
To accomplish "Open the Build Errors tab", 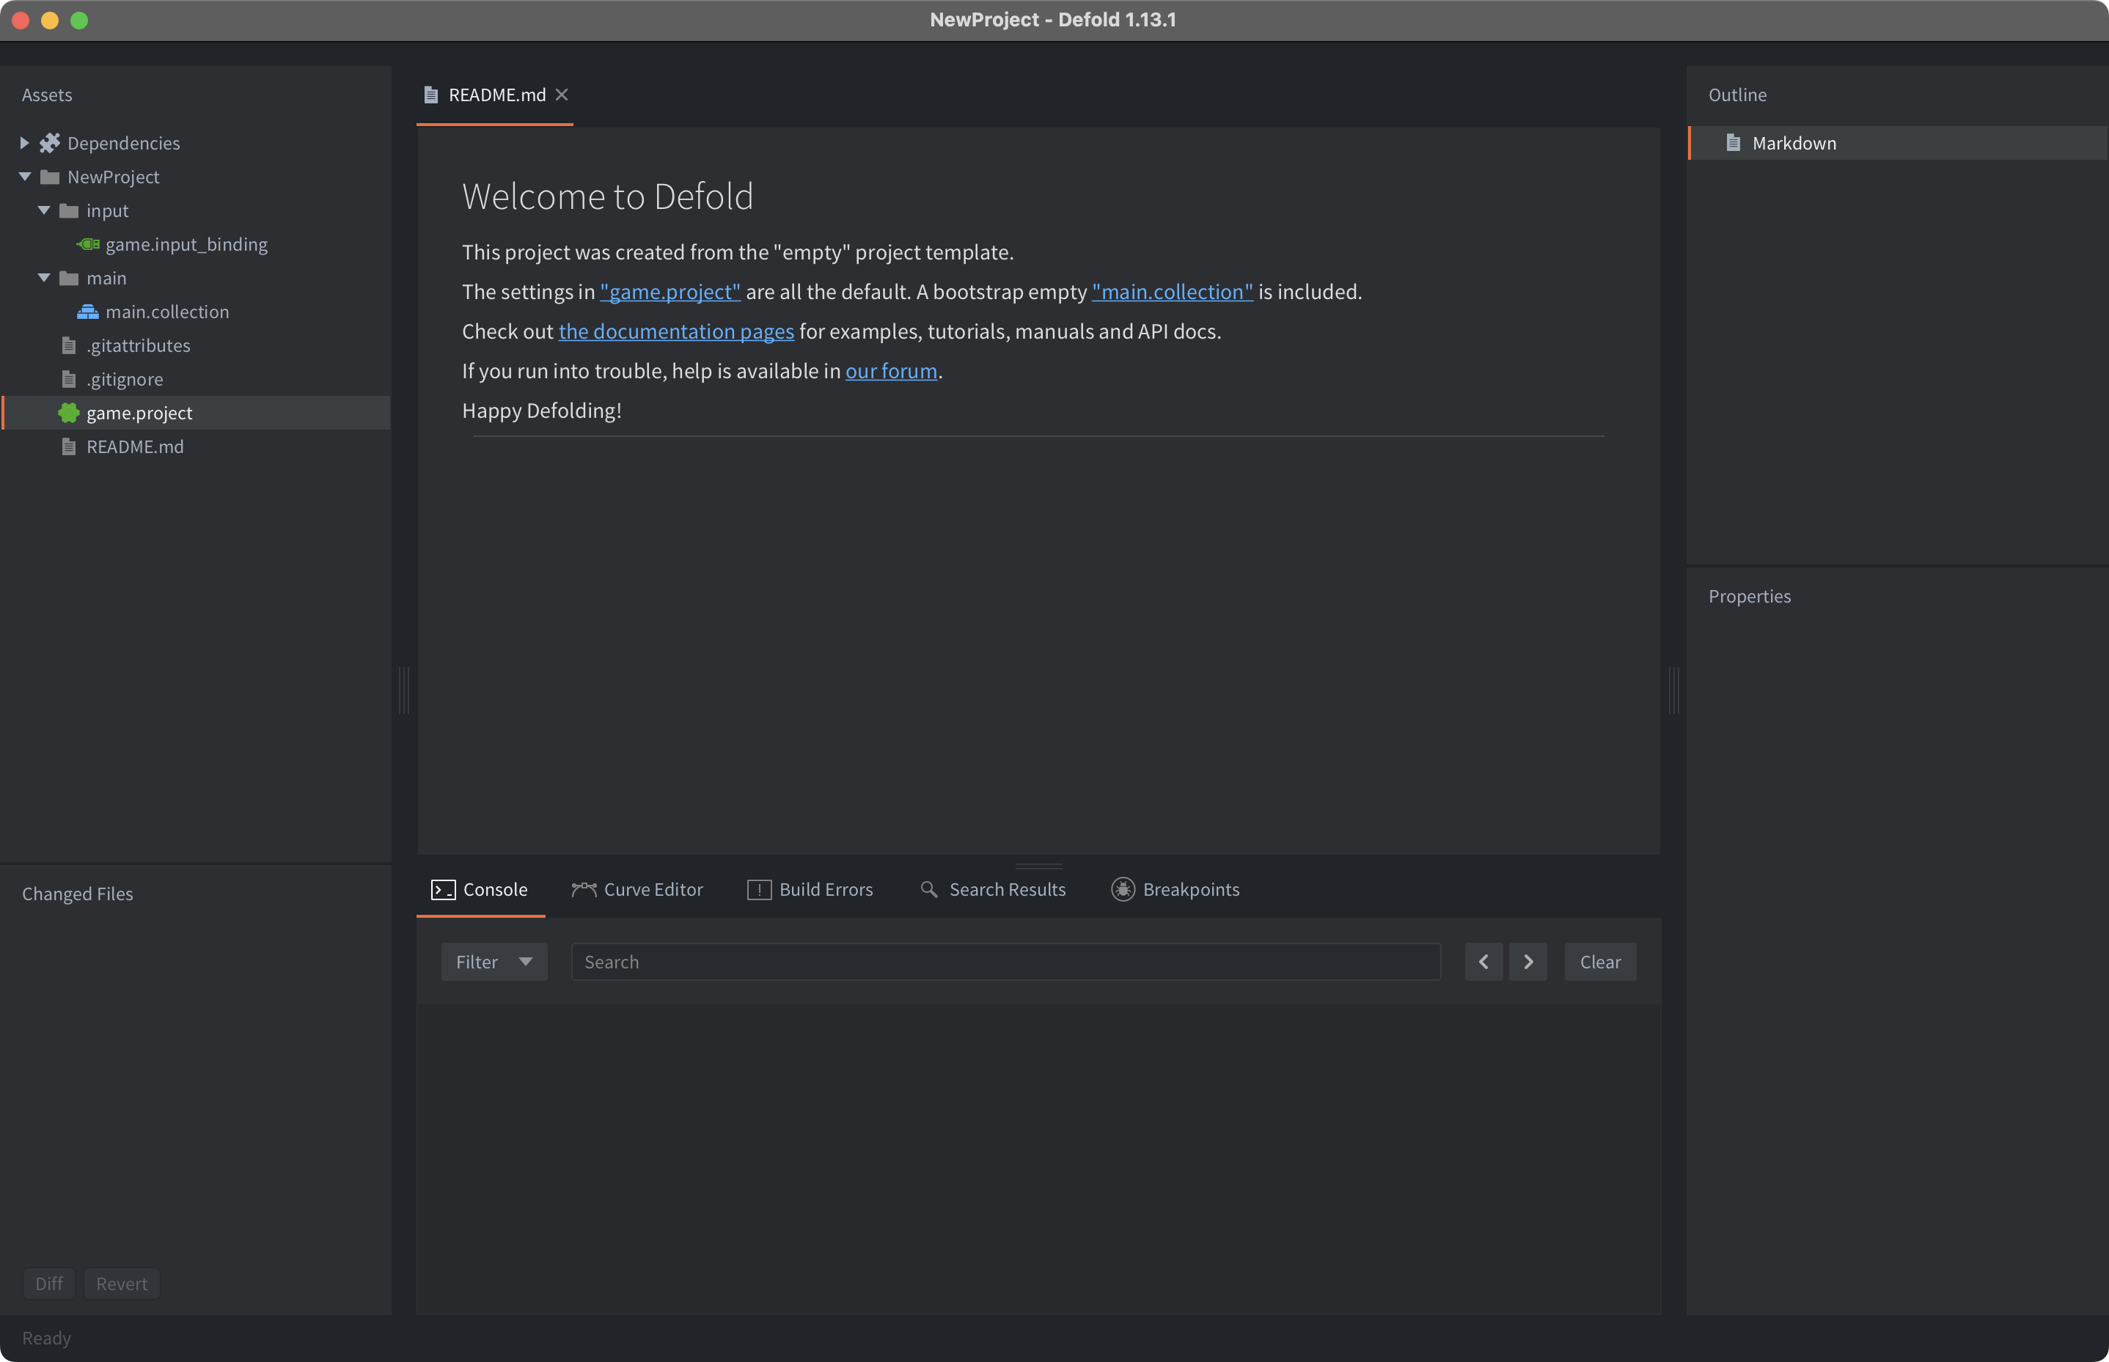I will [x=810, y=889].
